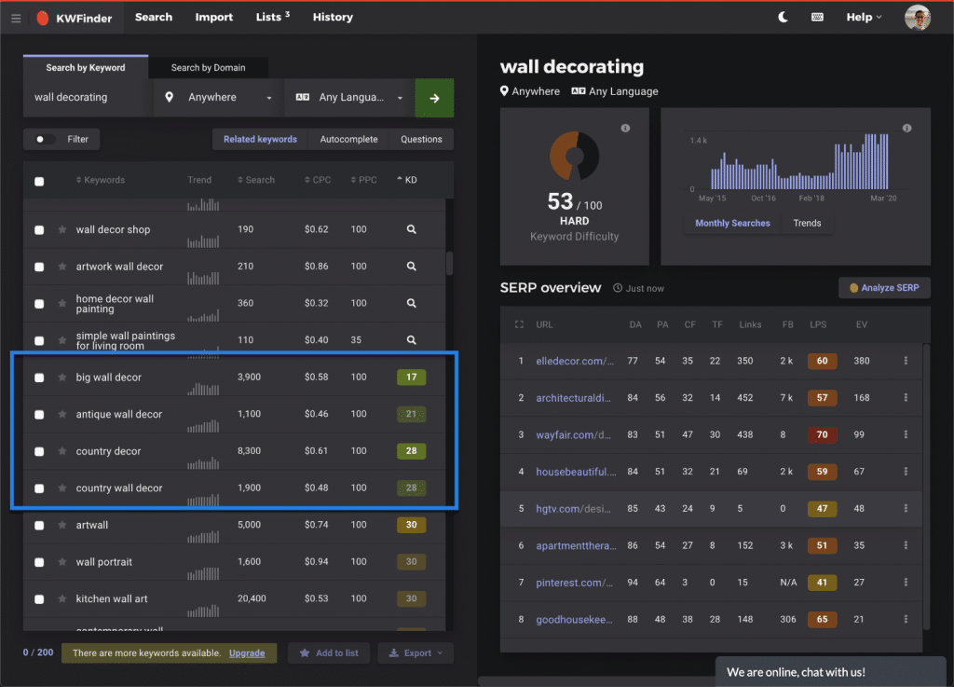
Task: Click the keyword list scrollbar
Action: pyautogui.click(x=450, y=264)
